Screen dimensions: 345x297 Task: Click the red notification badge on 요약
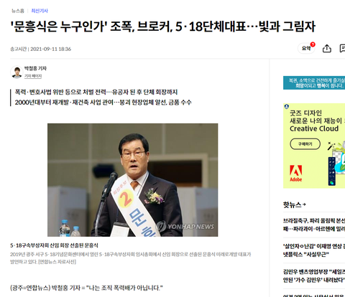(x=313, y=44)
